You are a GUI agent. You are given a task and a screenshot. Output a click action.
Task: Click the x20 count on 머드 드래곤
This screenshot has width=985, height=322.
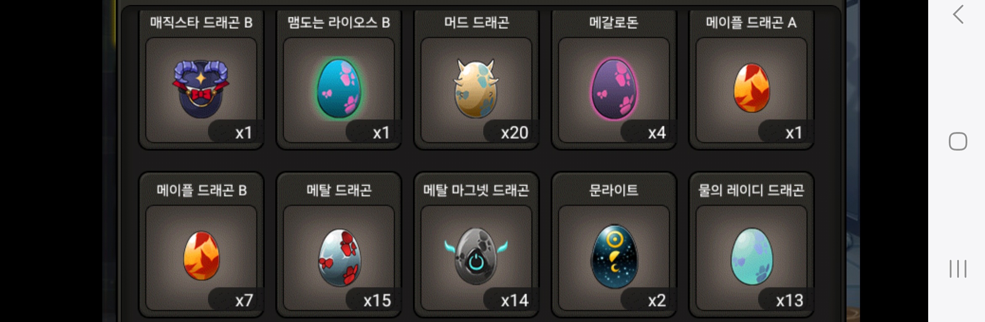coord(514,133)
